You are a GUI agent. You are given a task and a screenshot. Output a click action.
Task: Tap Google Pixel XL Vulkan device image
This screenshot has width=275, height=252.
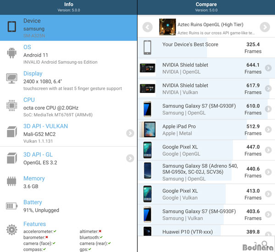coord(147,194)
